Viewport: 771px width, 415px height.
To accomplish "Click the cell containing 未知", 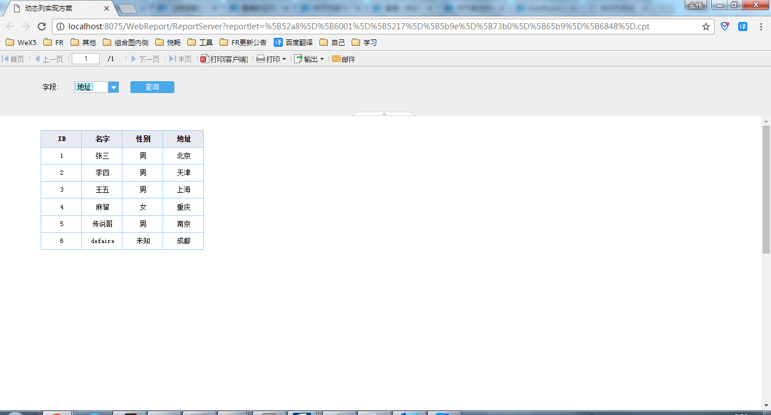I will [143, 241].
